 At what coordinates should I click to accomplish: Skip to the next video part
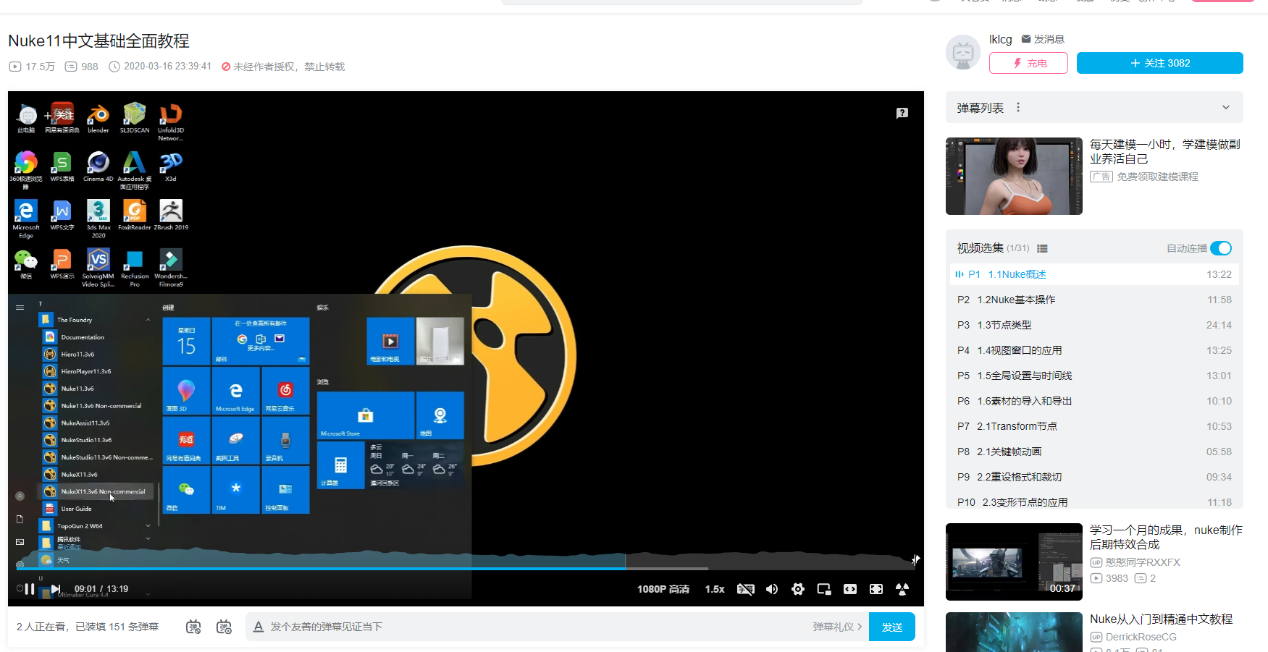point(56,589)
